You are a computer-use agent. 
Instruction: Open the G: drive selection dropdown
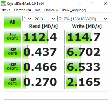(x=83, y=19)
